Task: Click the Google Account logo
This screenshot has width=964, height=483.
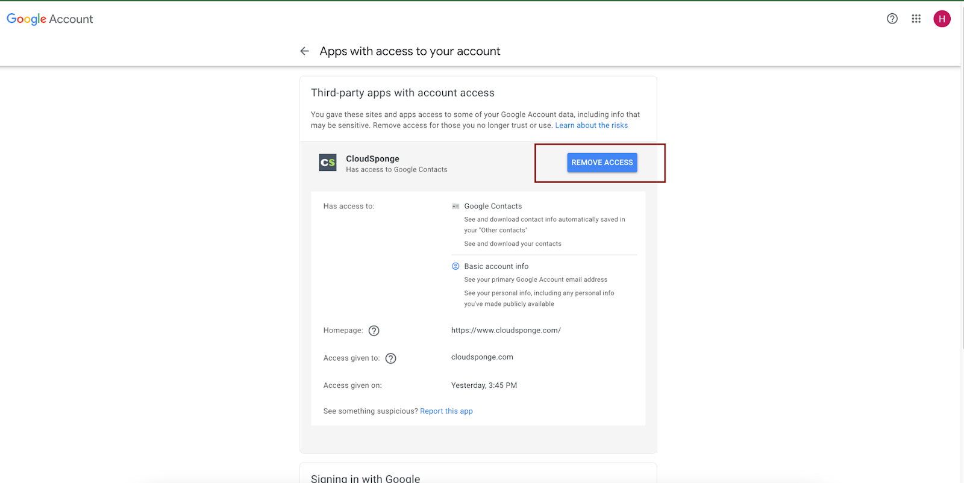Action: (x=50, y=19)
